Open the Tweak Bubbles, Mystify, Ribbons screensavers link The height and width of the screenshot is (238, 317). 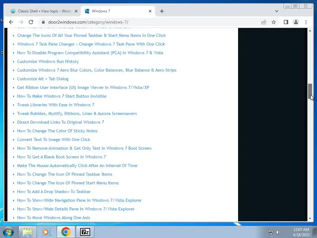[77, 113]
